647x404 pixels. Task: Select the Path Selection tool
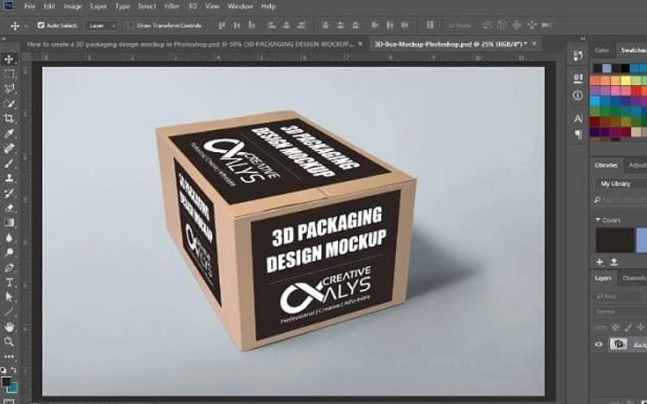tap(9, 297)
